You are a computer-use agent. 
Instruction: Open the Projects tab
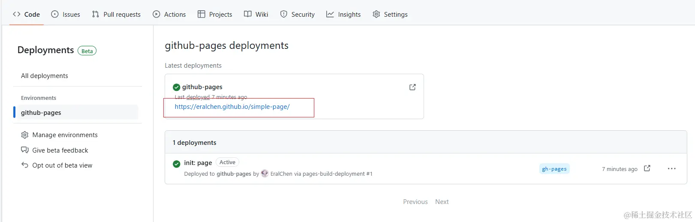pos(215,14)
